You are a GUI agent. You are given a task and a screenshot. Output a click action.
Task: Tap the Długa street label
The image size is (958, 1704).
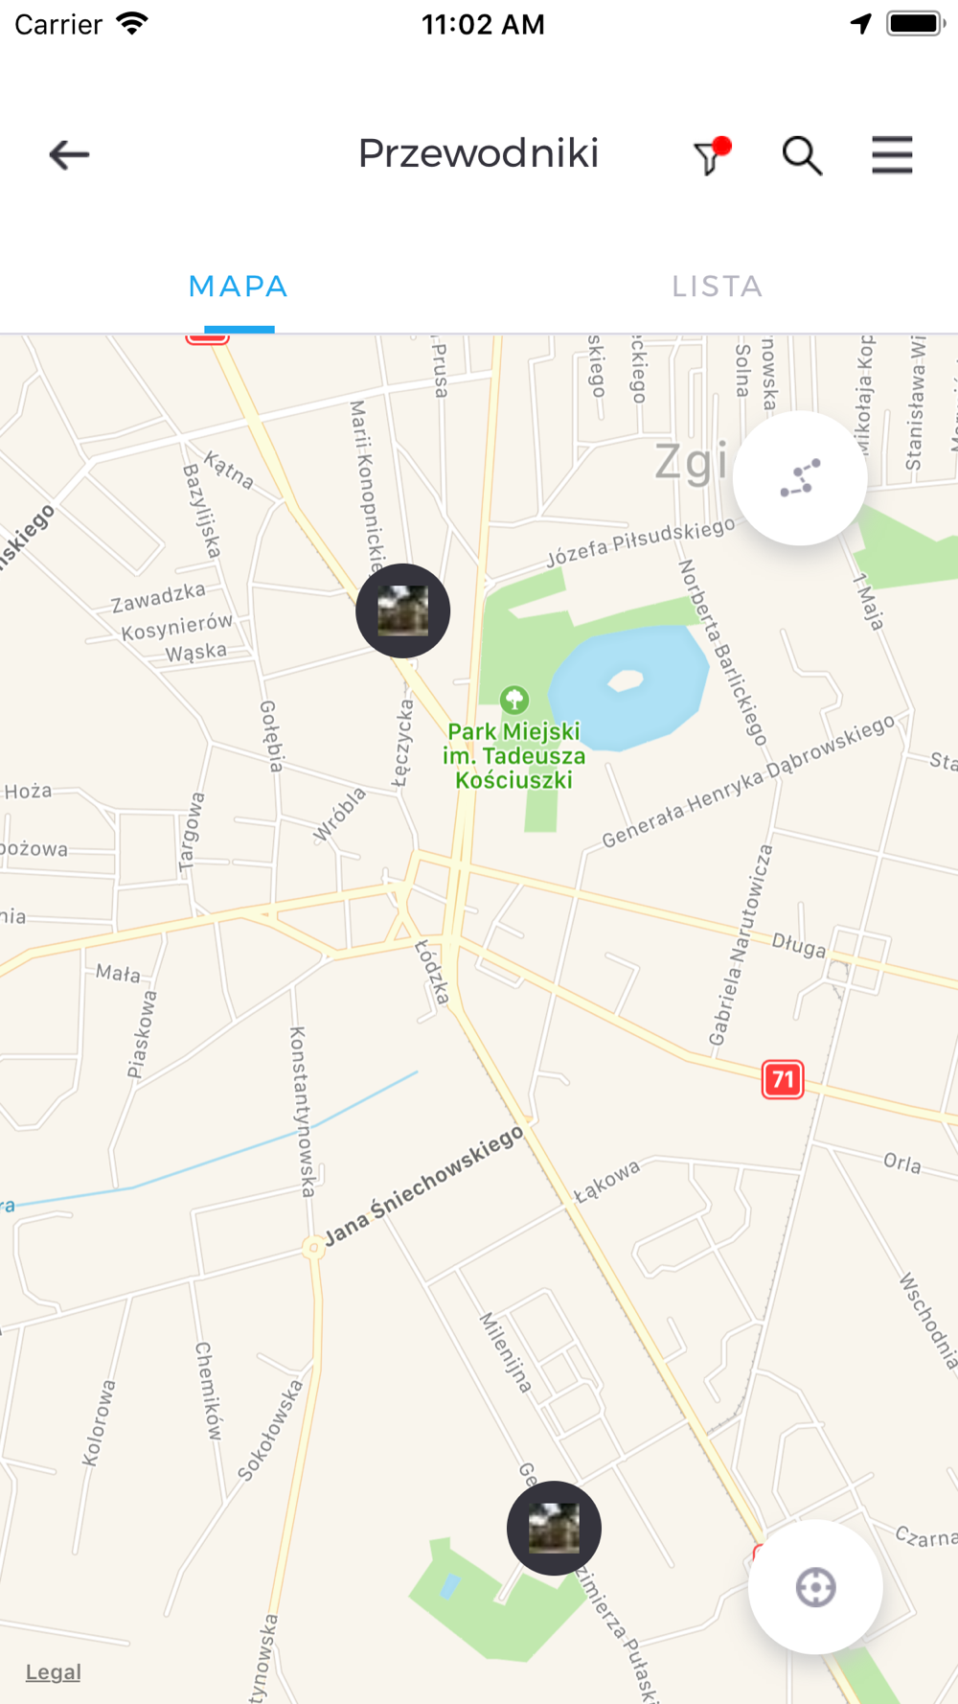(x=799, y=946)
